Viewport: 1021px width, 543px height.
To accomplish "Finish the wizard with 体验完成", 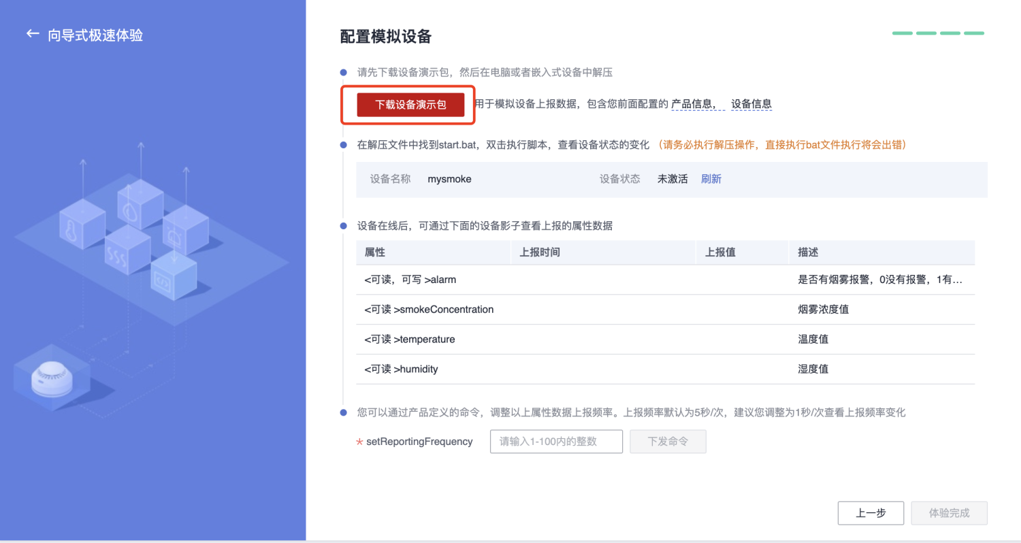I will pyautogui.click(x=949, y=513).
